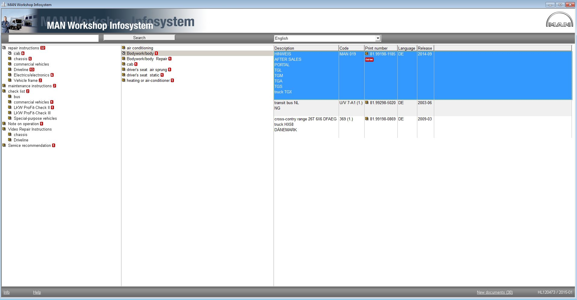This screenshot has width=577, height=300.
Task: Collapse the 'cab' node under repair instructions
Action: [x=10, y=53]
